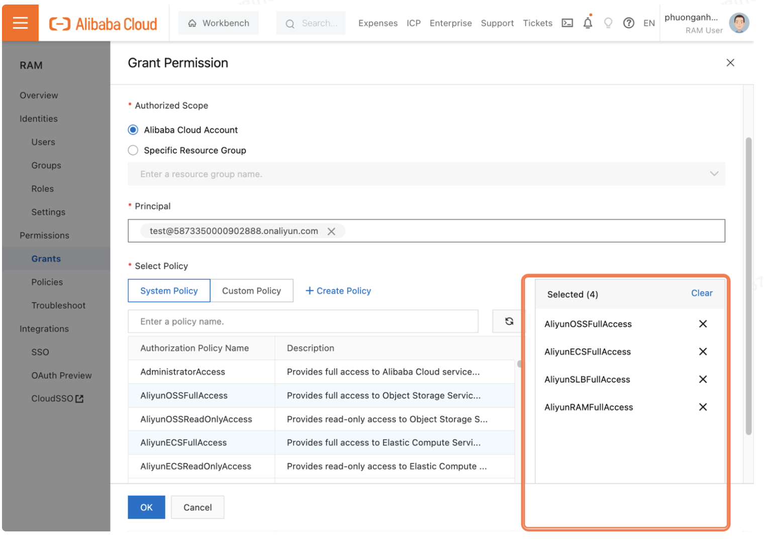Select Alibaba Cloud Account scope

point(133,130)
